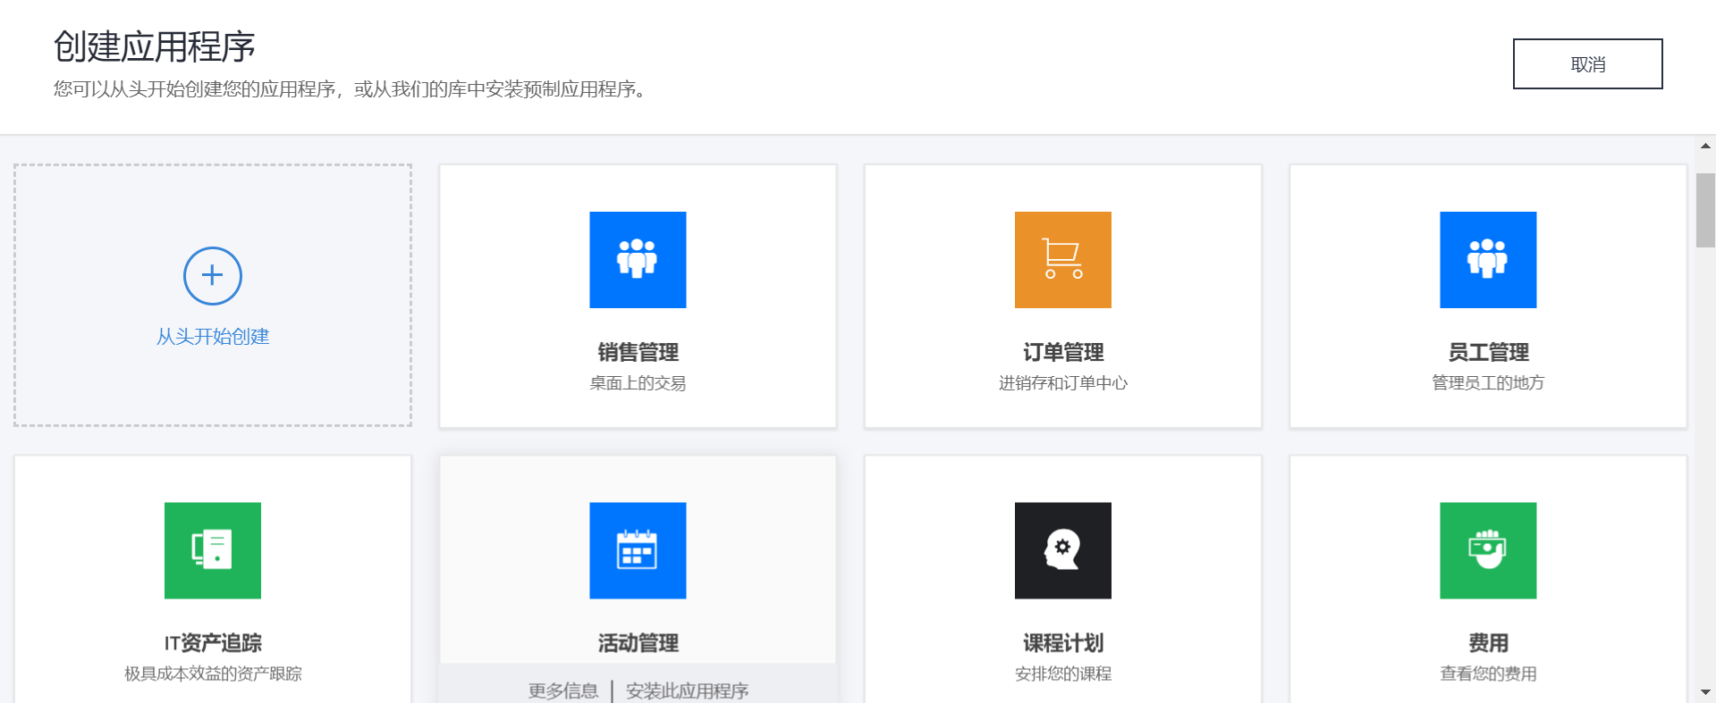Click the 员工管理 title

(x=1488, y=352)
